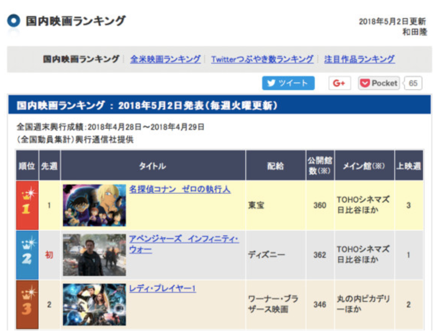Click the Pocket count bubble showing 65
The width and height of the screenshot is (433, 332).
pos(413,83)
